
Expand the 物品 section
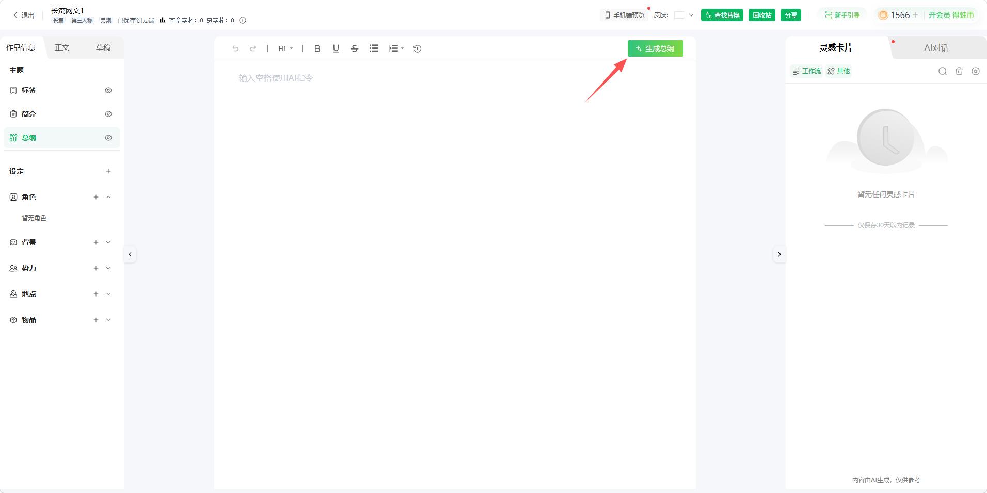pos(108,320)
